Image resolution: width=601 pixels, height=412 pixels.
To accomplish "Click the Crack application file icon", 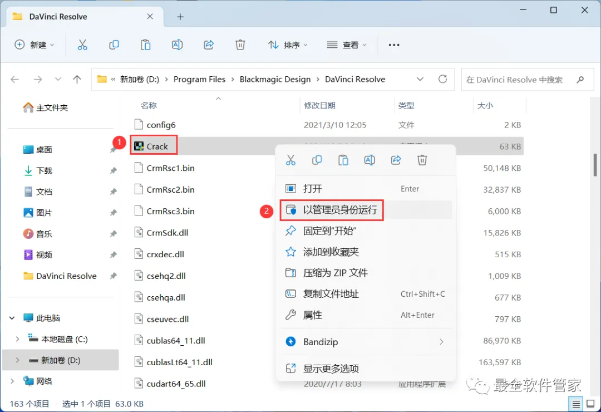I will point(139,146).
